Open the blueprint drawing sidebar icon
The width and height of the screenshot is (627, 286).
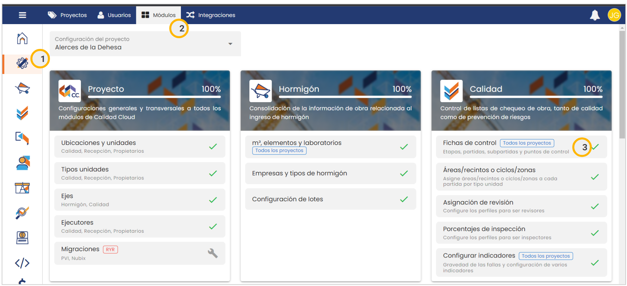pyautogui.click(x=22, y=188)
